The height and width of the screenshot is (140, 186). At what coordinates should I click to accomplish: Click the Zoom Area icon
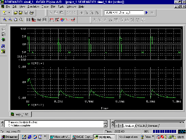click(16, 20)
